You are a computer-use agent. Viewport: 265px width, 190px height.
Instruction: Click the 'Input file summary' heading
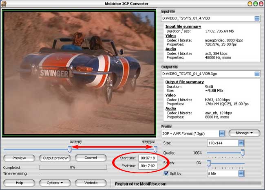click(x=183, y=26)
